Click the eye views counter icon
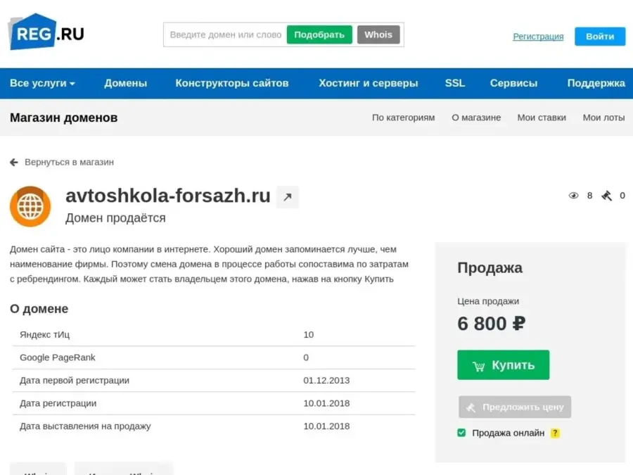Screen dimensions: 633x475 (x=573, y=196)
